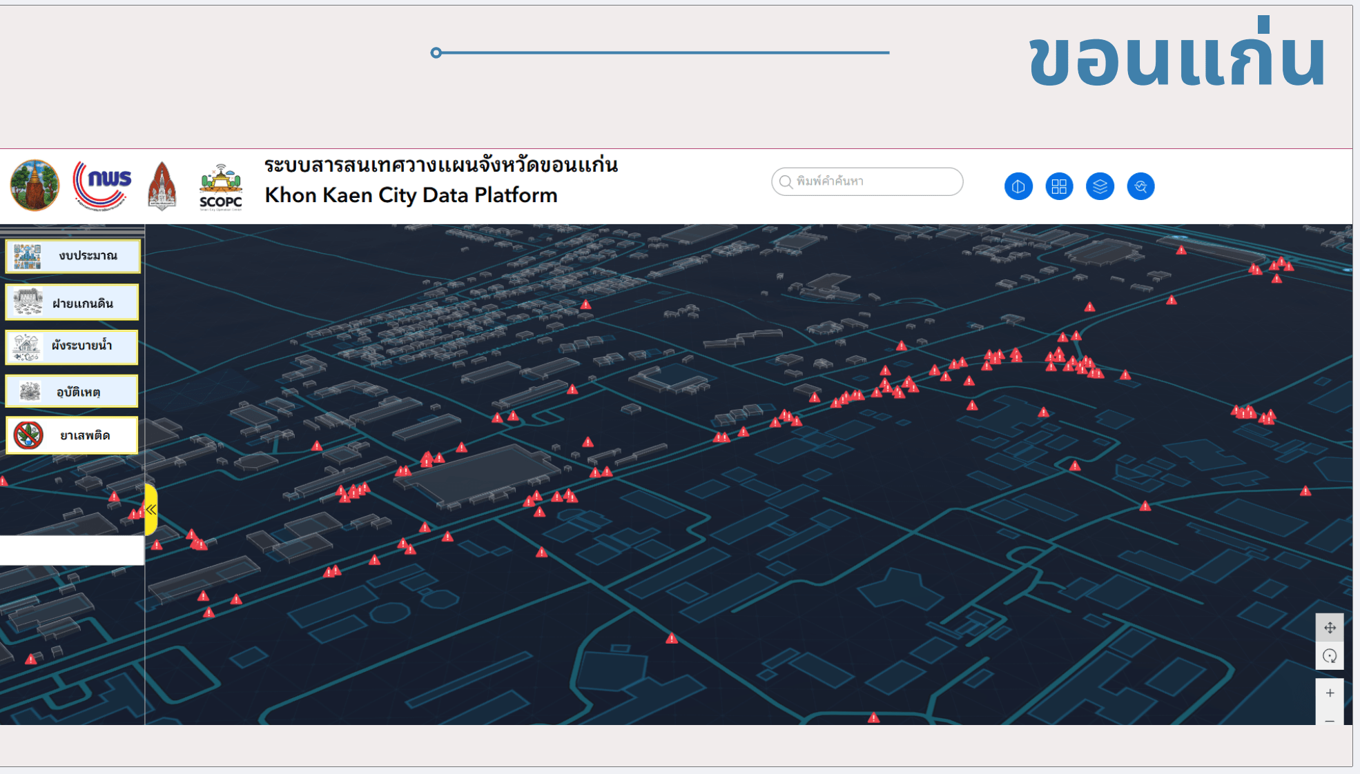The image size is (1360, 774).
Task: Select the rotate view tool
Action: pyautogui.click(x=1330, y=656)
